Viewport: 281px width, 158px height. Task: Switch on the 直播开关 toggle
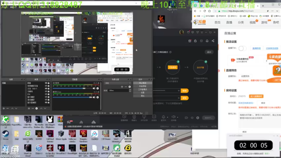(x=242, y=48)
